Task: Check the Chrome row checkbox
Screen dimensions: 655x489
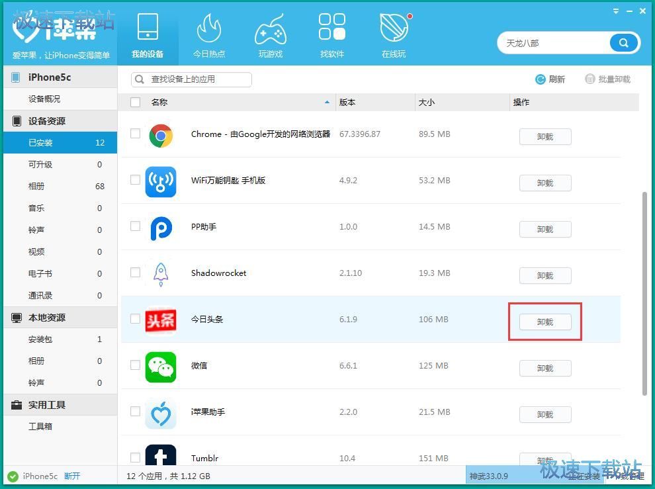Action: pyautogui.click(x=136, y=133)
